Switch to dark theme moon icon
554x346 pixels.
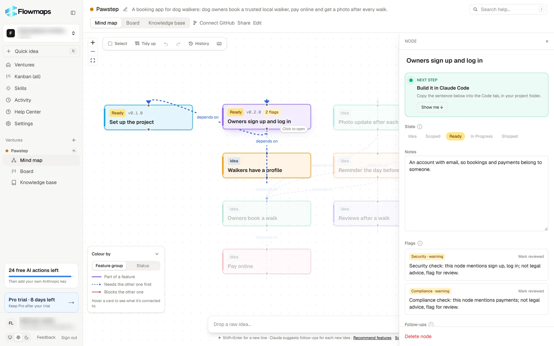point(27,337)
